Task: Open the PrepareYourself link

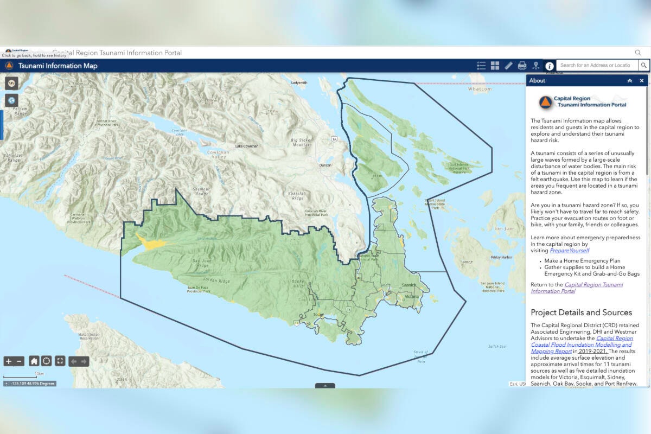Action: [570, 250]
